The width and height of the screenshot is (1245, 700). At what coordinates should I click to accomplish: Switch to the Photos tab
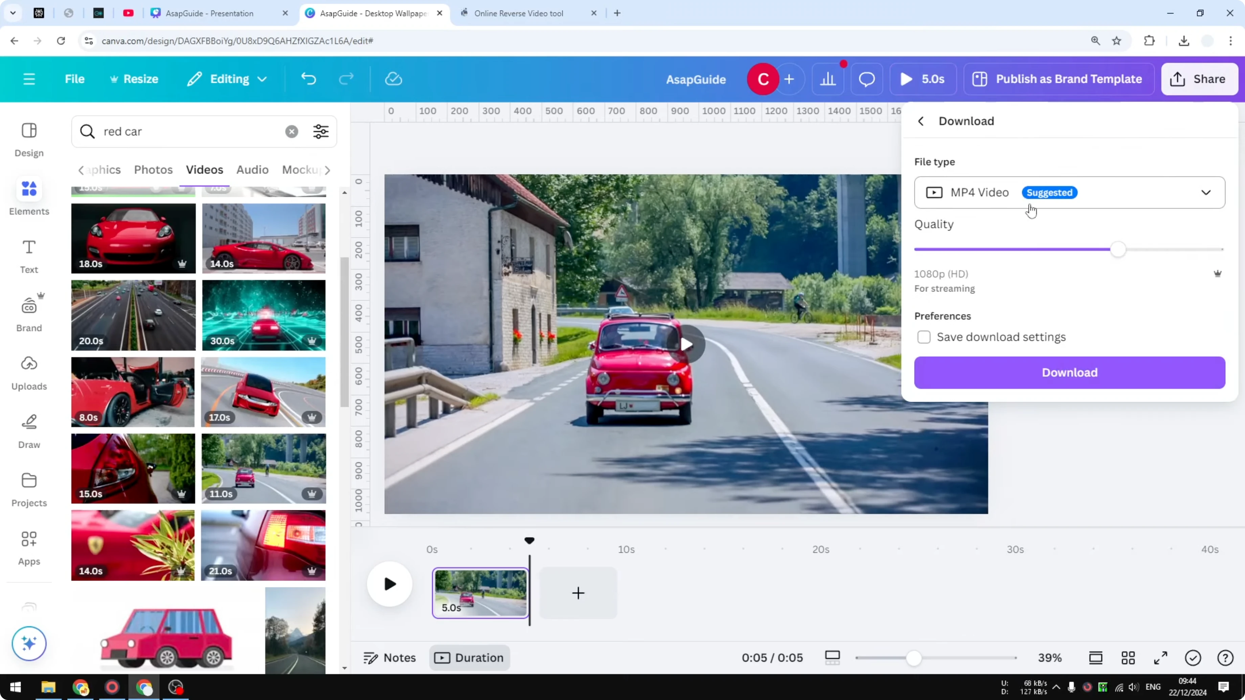153,169
